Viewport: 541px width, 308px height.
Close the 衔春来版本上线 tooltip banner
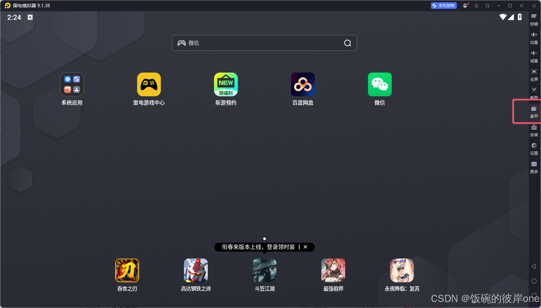point(306,247)
